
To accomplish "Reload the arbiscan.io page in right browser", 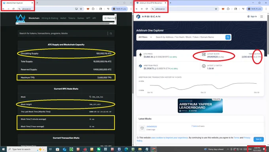I will (x=147, y=9).
